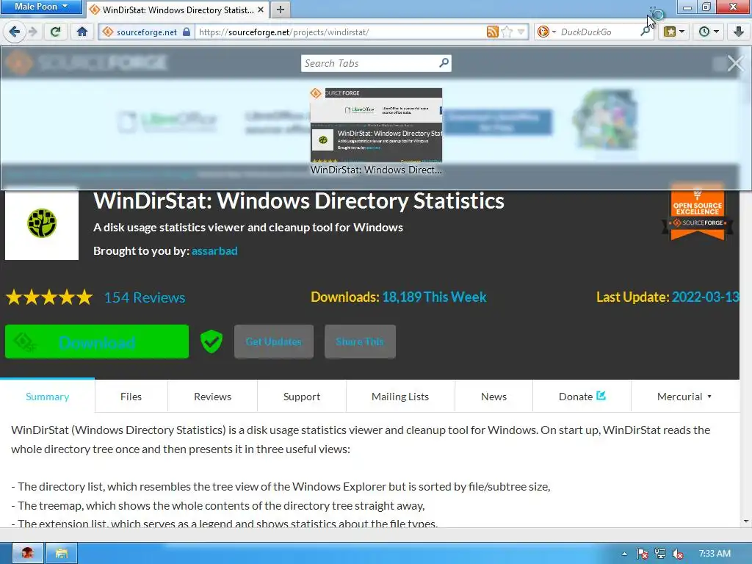
Task: Open the assarbad author link
Action: (214, 251)
